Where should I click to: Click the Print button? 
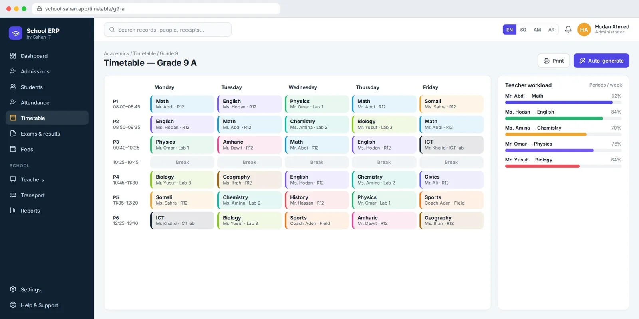coord(554,61)
